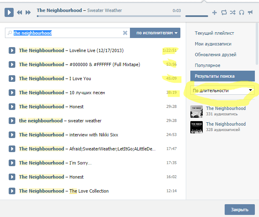
Task: Open 'Текущий плейлист' section
Action: click(214, 33)
